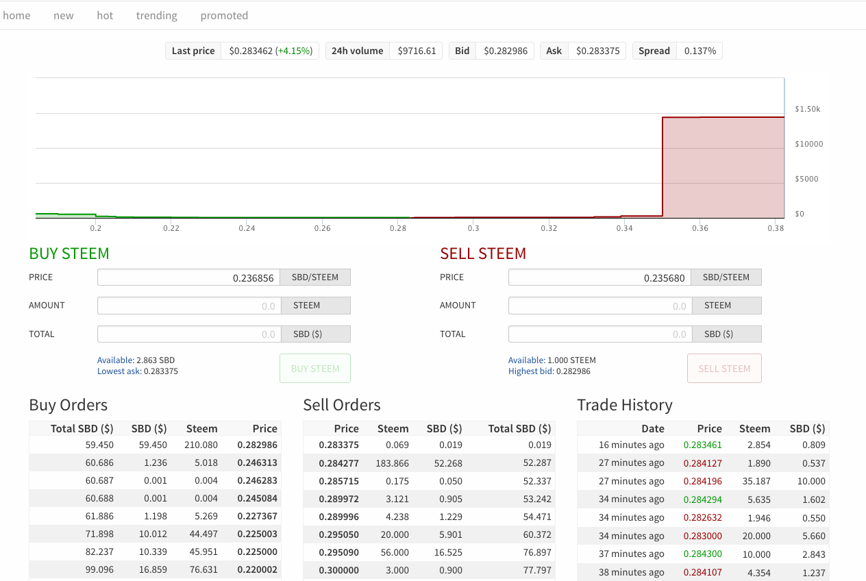
Task: Click trade history price 0.283461
Action: pos(703,445)
